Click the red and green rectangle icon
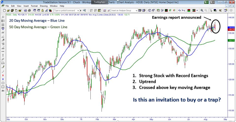 [189, 11]
